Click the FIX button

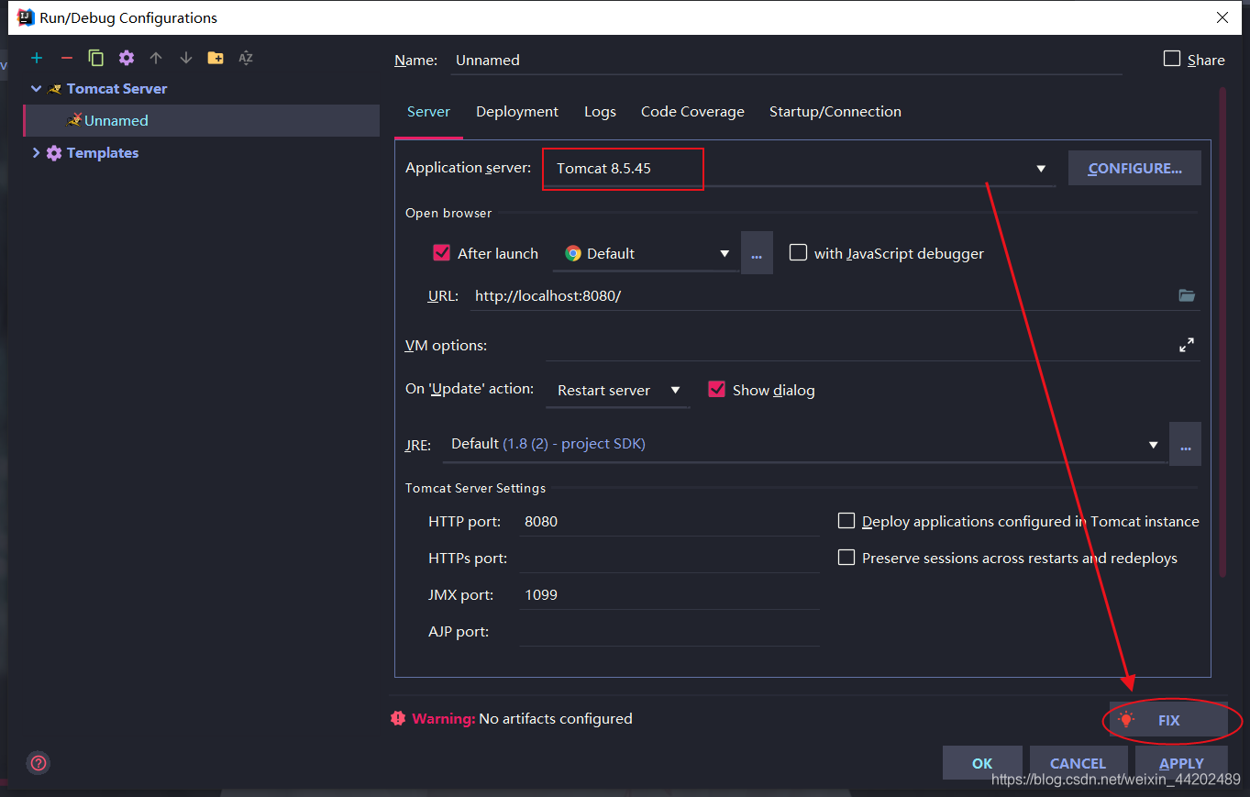1168,720
